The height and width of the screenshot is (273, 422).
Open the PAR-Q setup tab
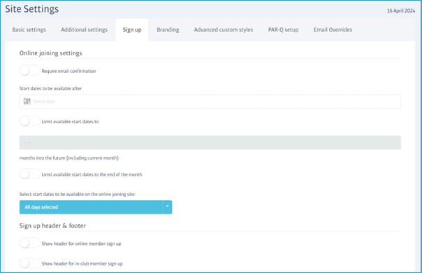(283, 29)
